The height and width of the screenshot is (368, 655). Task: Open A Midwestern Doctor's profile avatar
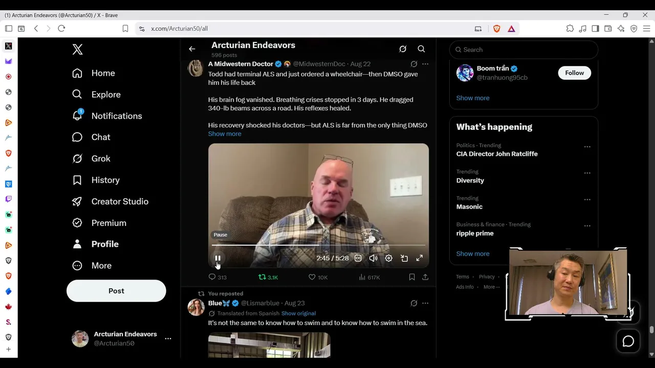tap(195, 68)
